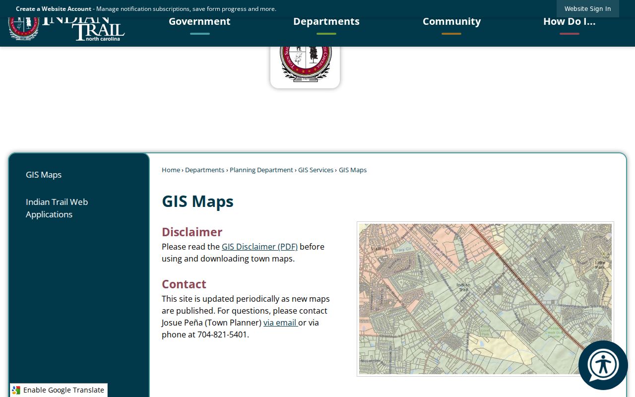635x397 pixels.
Task: Click the Contact heading
Action: (x=184, y=284)
